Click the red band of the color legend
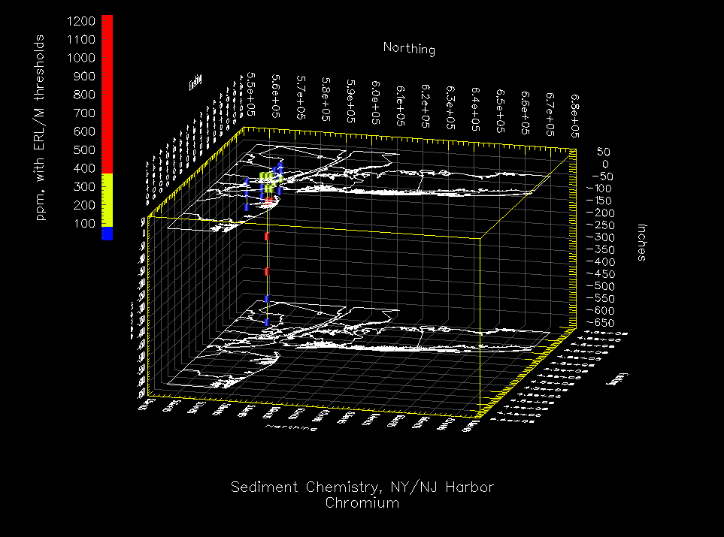724x537 pixels. coord(107,93)
